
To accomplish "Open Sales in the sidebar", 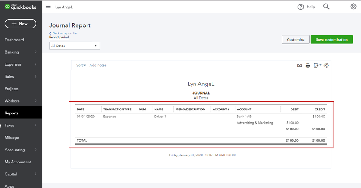I will pos(9,76).
